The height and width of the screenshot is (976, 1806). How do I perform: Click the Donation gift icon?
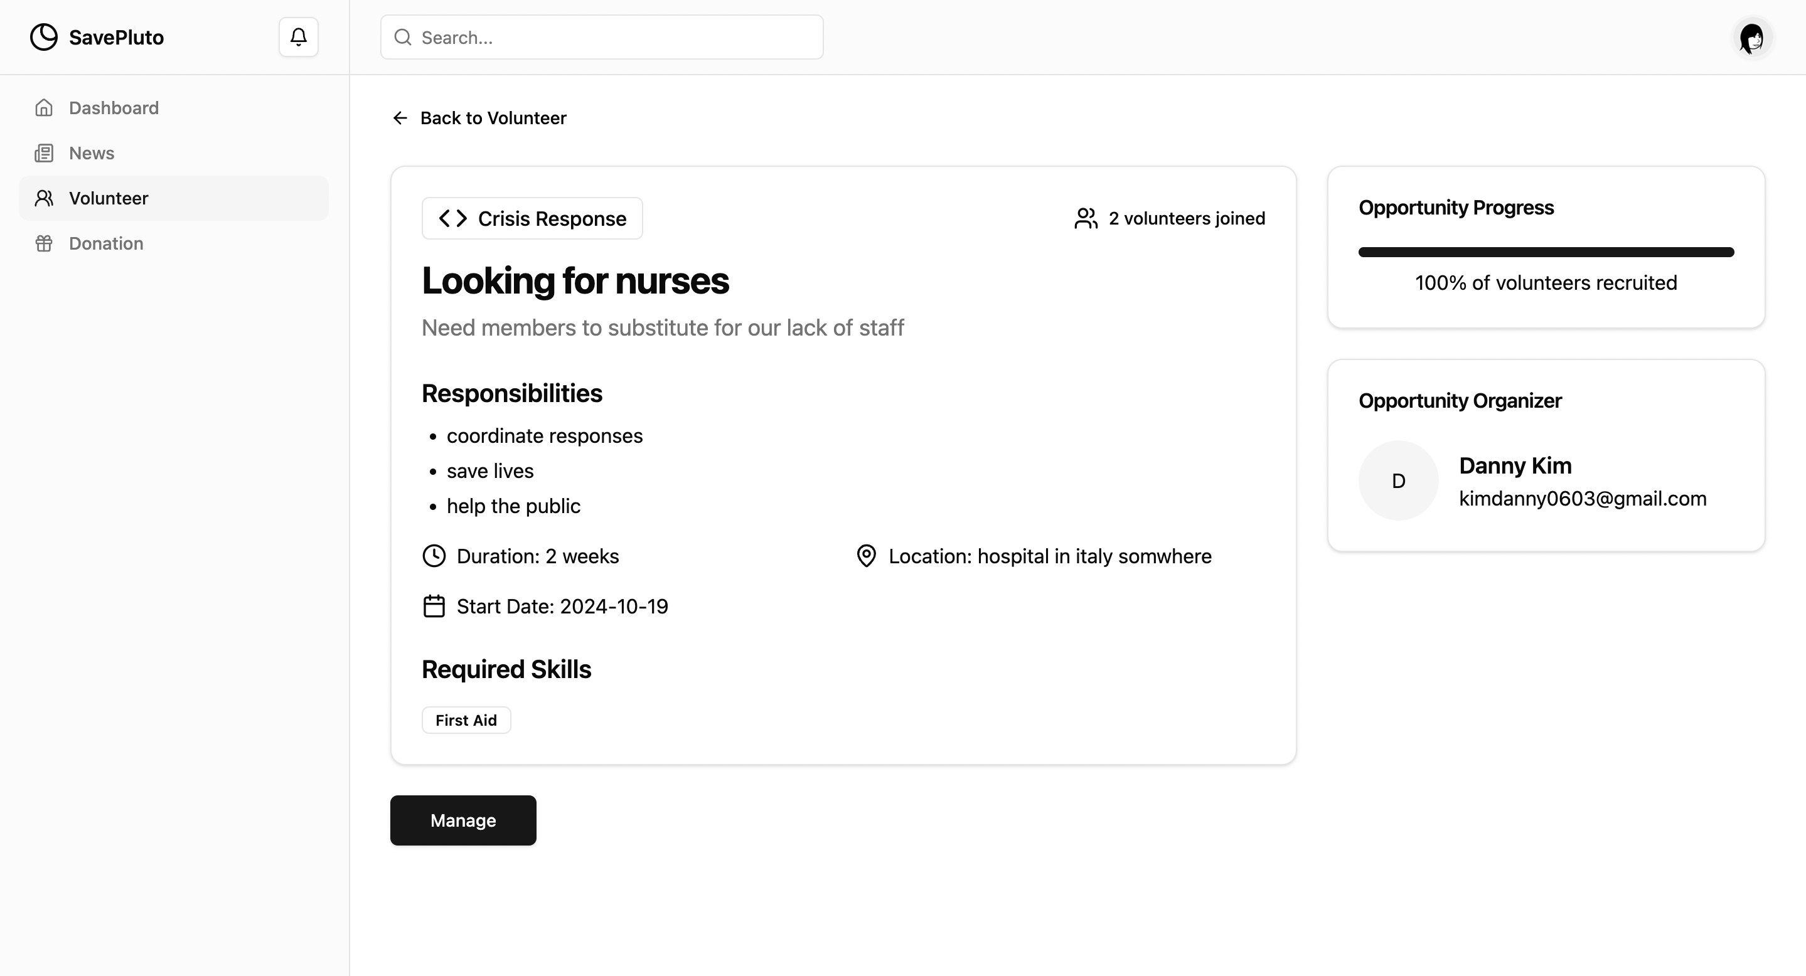click(44, 243)
